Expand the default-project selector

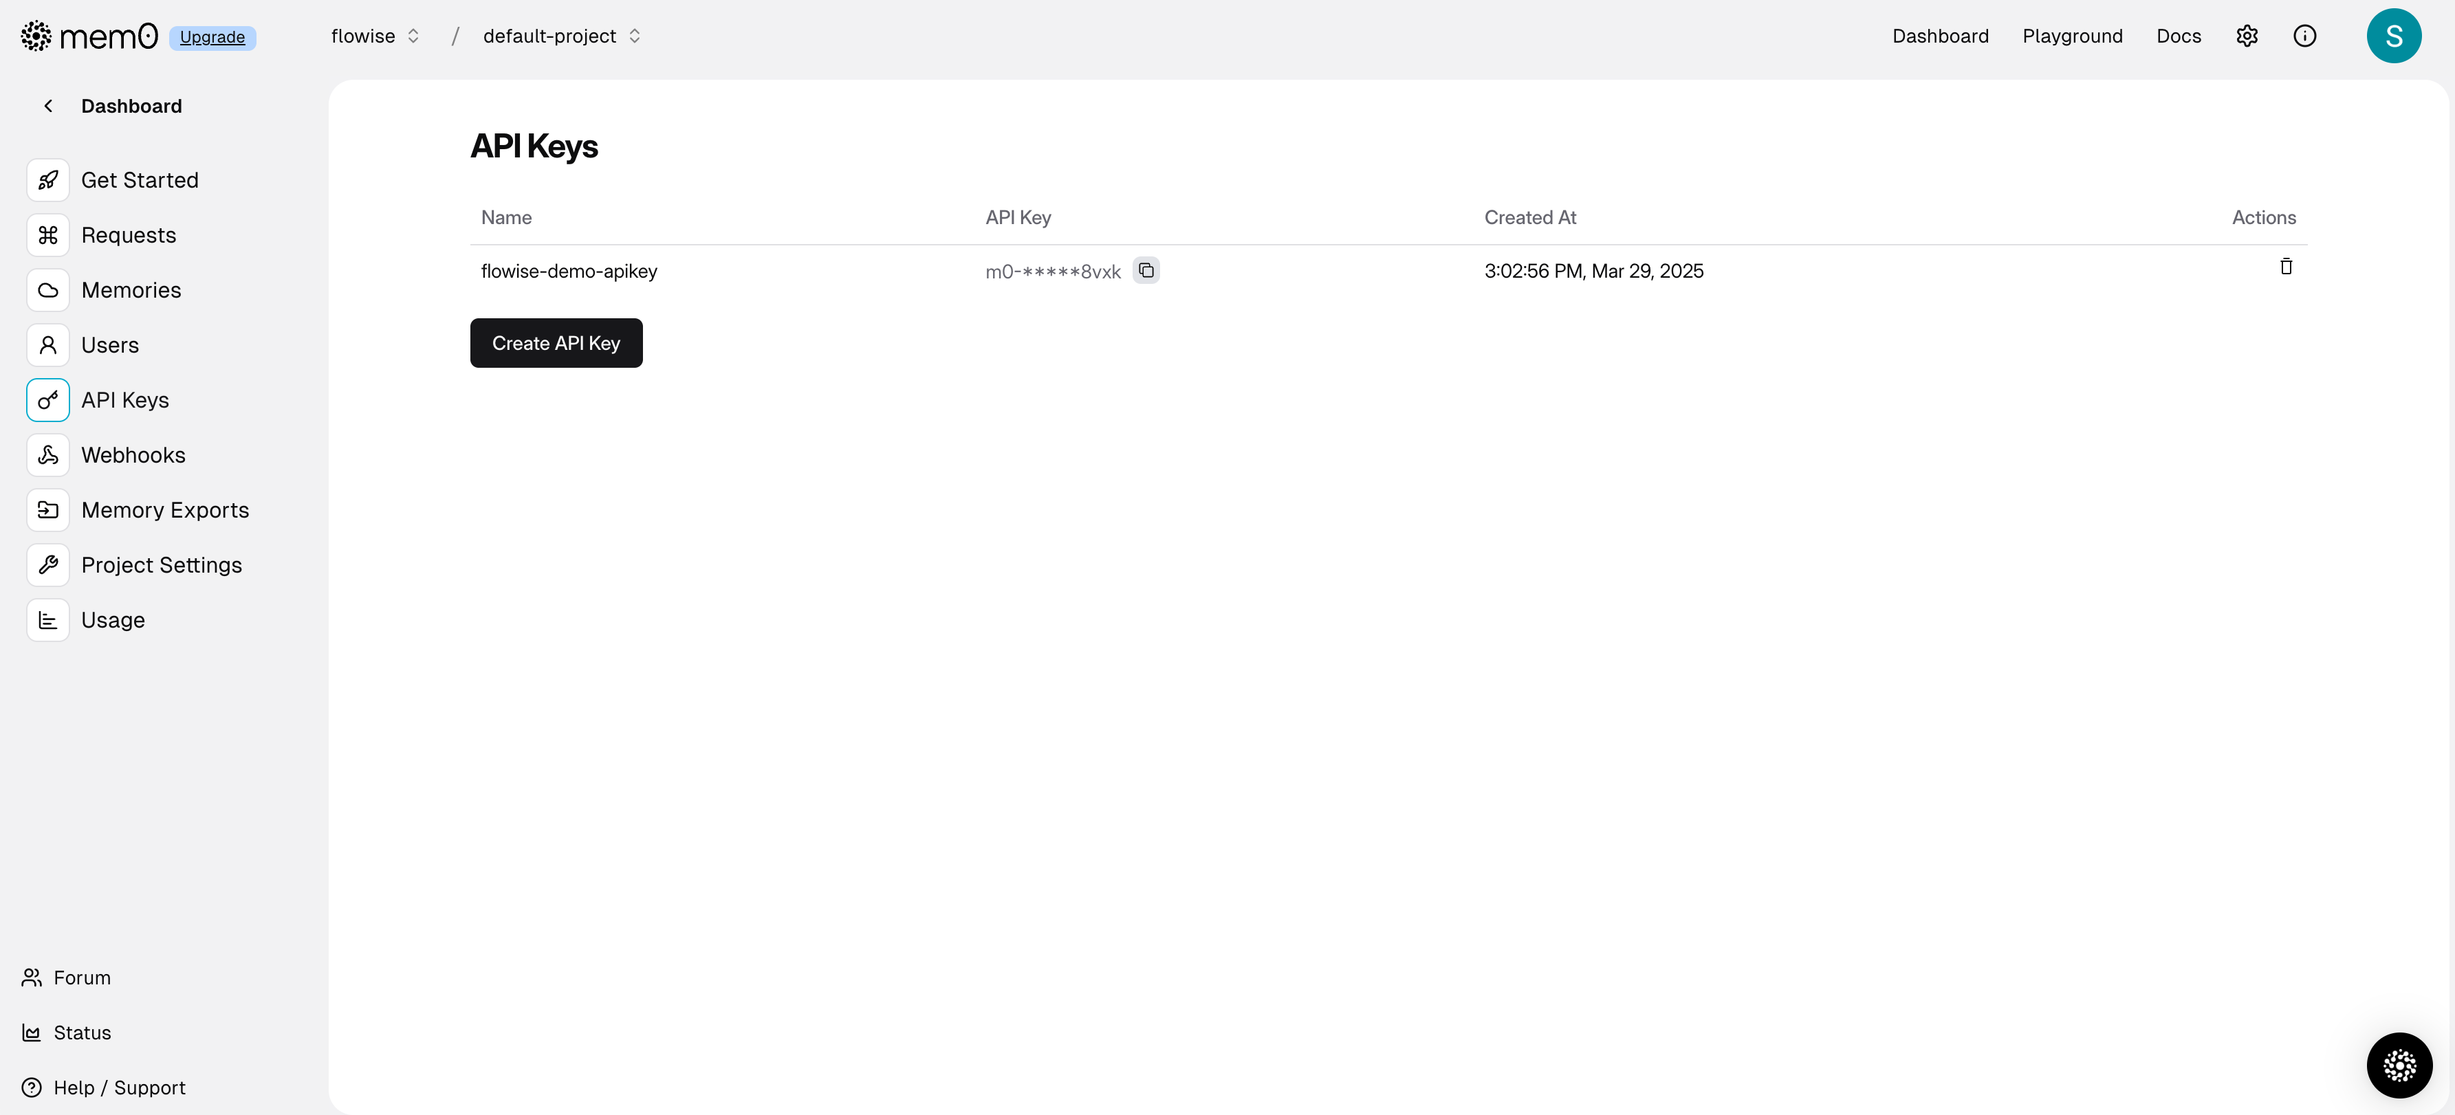tap(561, 36)
